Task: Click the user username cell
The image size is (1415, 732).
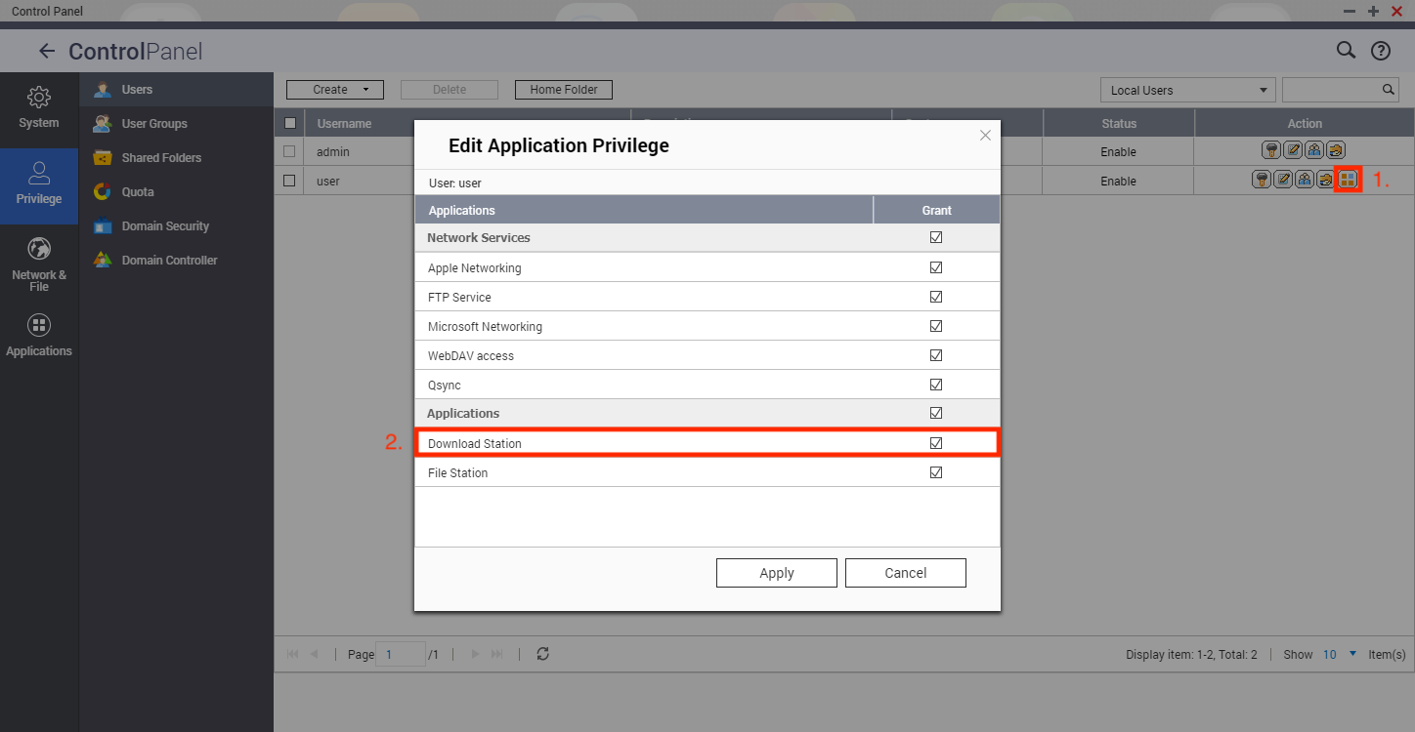Action: pyautogui.click(x=328, y=182)
